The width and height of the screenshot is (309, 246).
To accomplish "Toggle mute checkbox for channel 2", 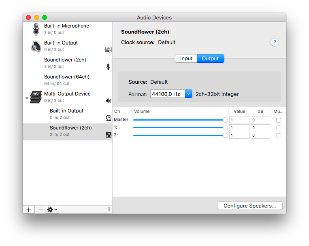I will (x=278, y=136).
